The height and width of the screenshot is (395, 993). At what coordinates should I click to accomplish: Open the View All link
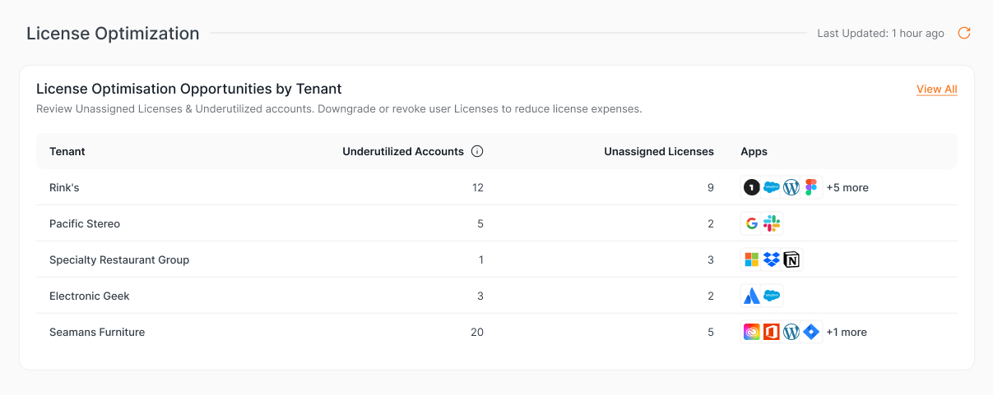[x=936, y=89]
